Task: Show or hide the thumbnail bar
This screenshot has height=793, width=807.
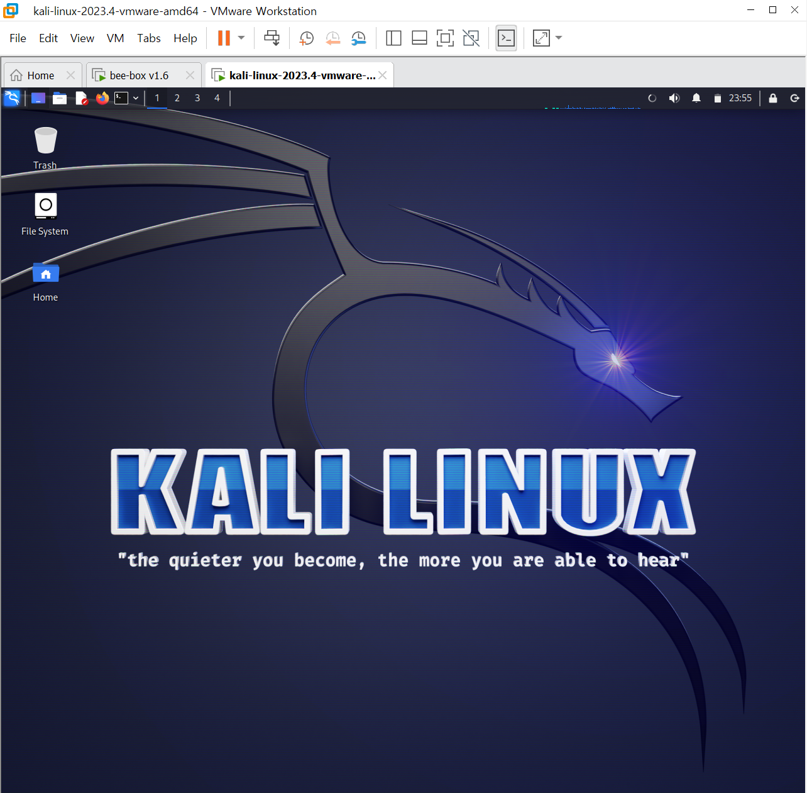Action: click(x=419, y=38)
